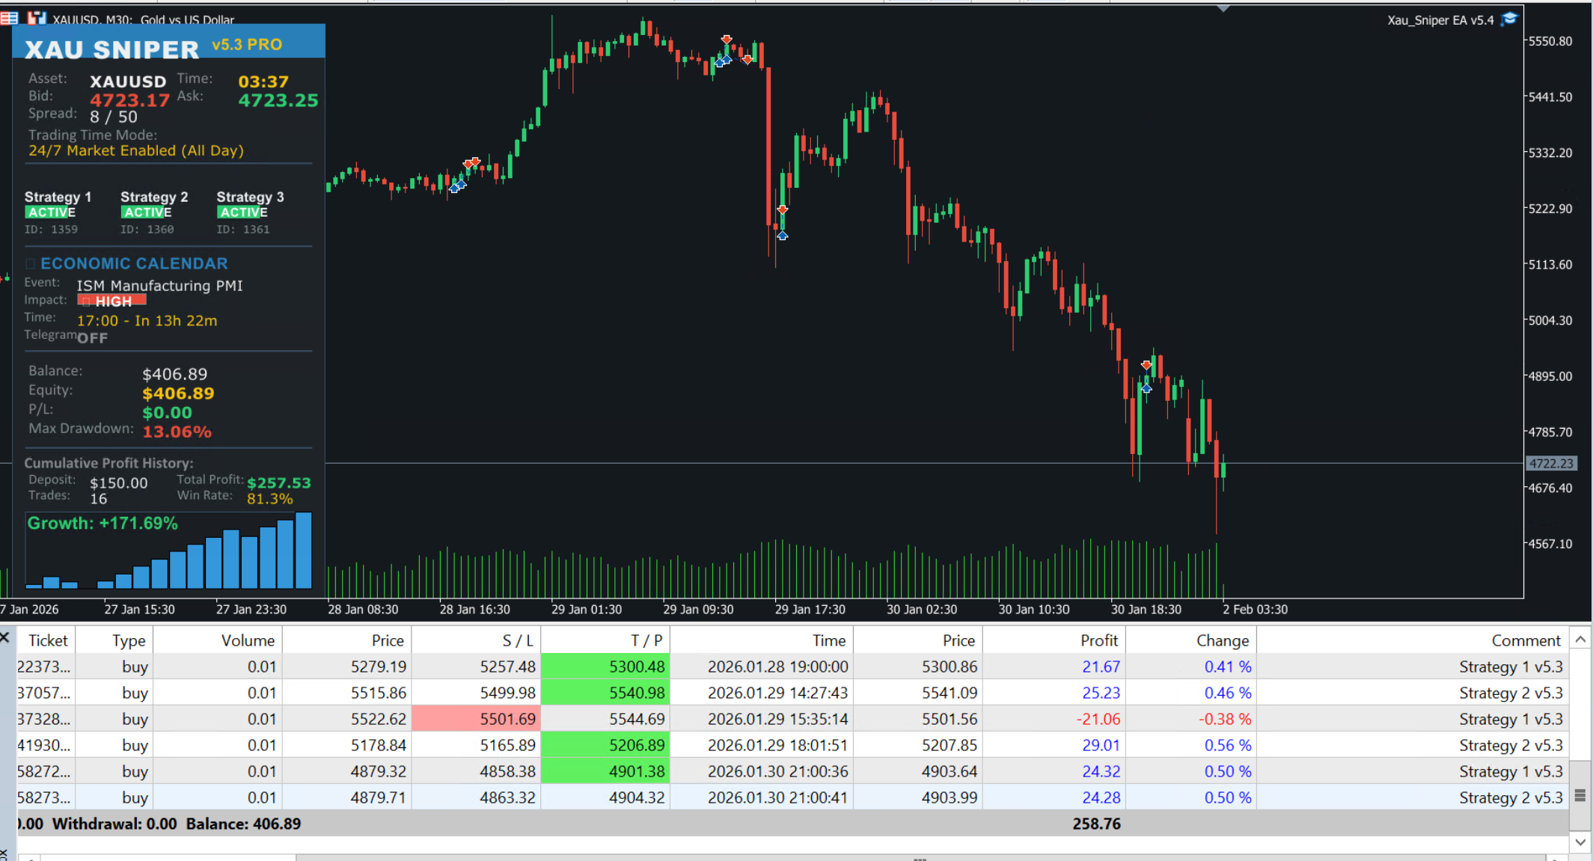
Task: Toggle the Strategy 1 ACTIVE badge
Action: point(50,212)
